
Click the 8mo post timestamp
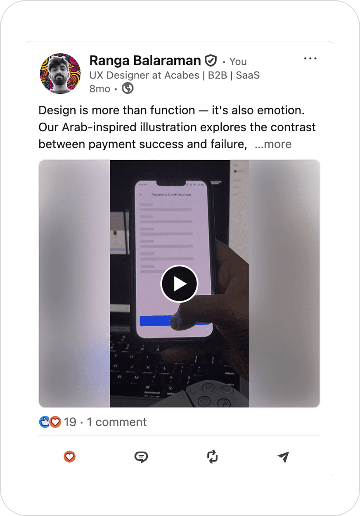99,88
